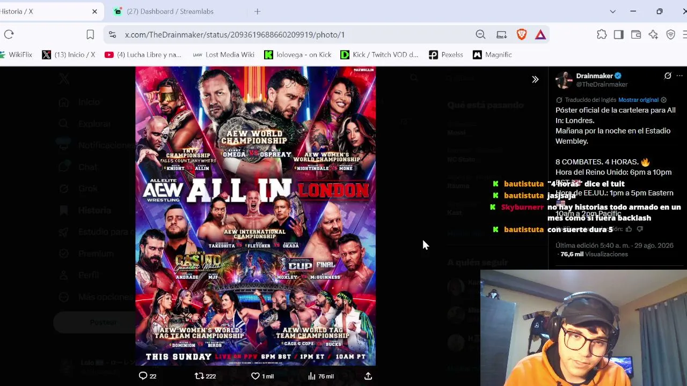Open the Extensions puzzle icon
This screenshot has width=687, height=386.
point(602,34)
